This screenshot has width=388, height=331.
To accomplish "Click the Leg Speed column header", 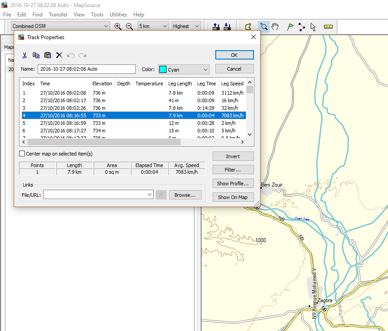I will coord(232,84).
